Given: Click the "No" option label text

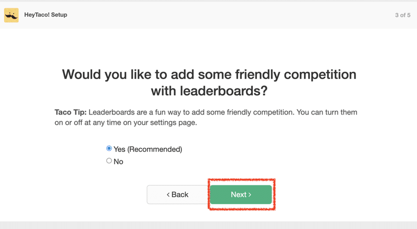Looking at the screenshot, I should click(x=118, y=161).
